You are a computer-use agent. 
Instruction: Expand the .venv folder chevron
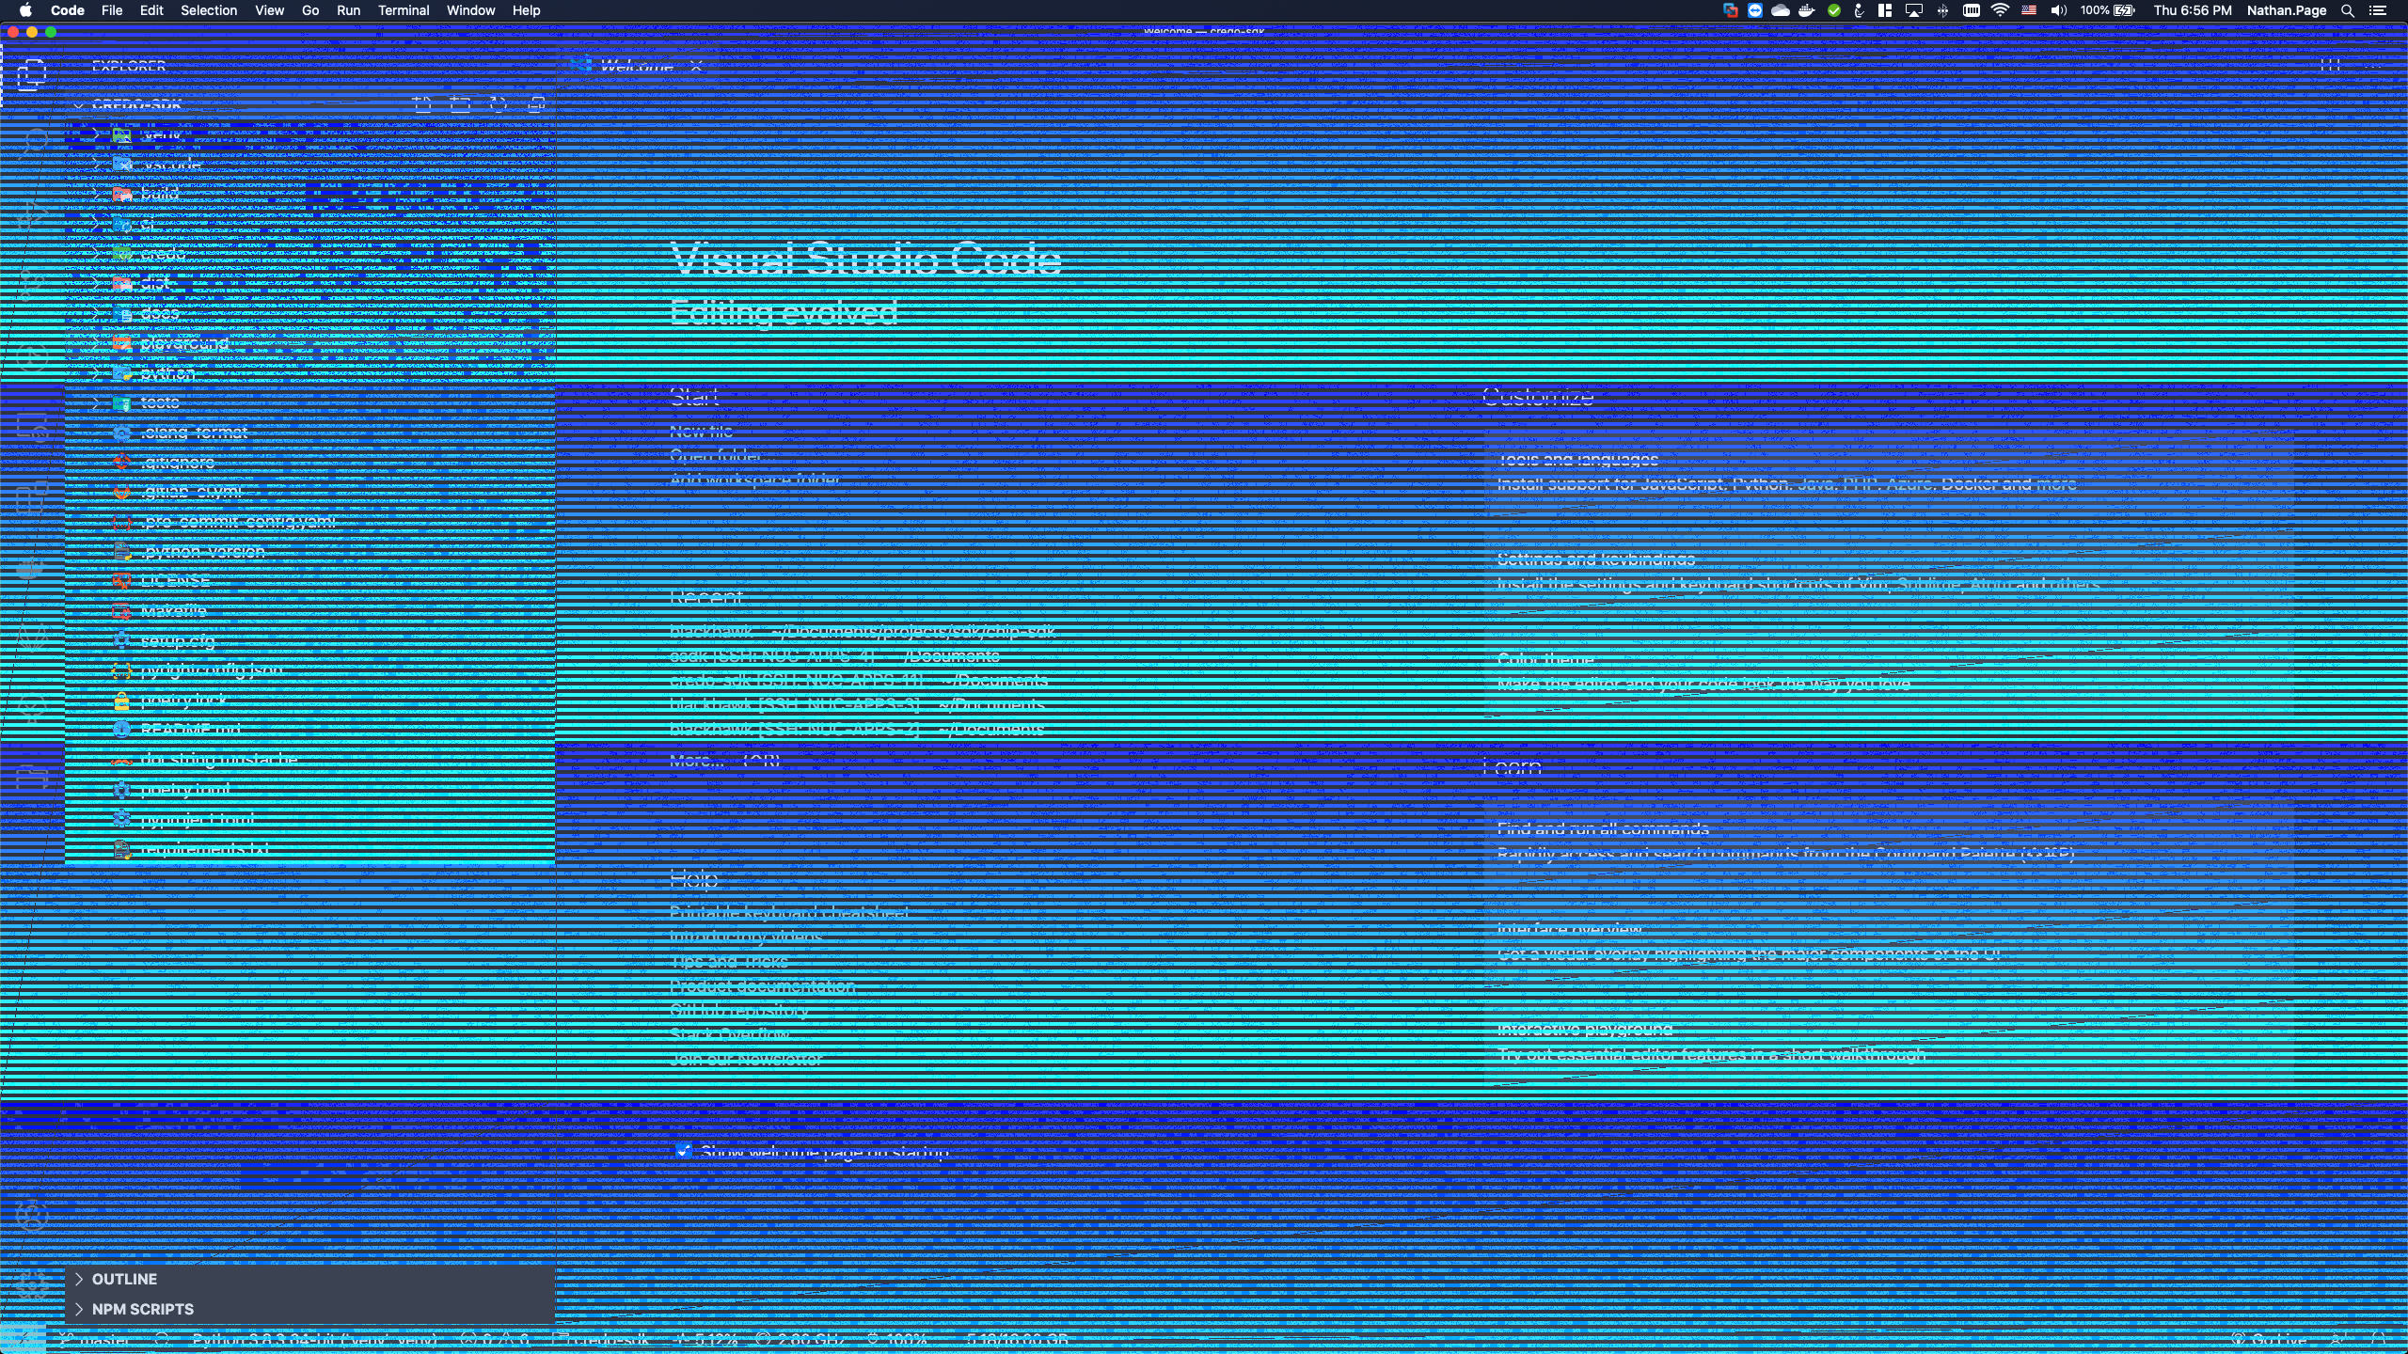(x=95, y=134)
